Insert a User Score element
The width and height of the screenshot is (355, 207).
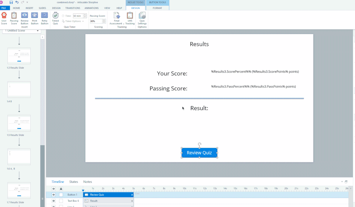(4, 18)
